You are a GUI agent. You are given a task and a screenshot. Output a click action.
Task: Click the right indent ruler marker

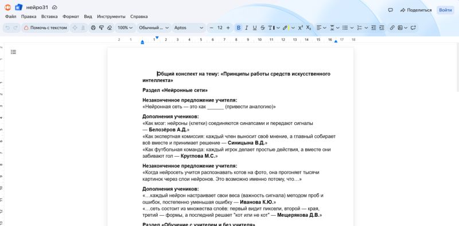(336, 41)
